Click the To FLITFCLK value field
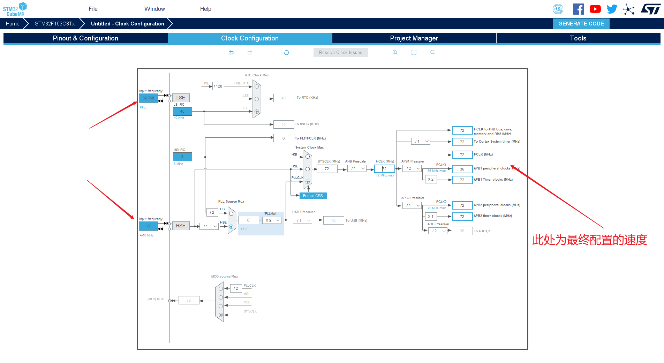The width and height of the screenshot is (664, 363). click(284, 138)
